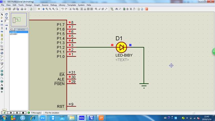The width and height of the screenshot is (215, 121).
Task: Click the 'L' library manage button
Action: [13, 30]
